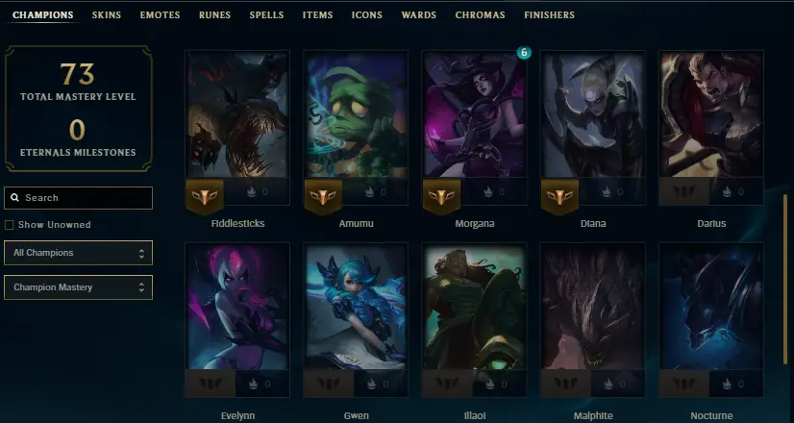The height and width of the screenshot is (423, 794).
Task: Select the Gwen champion portrait
Action: coord(356,307)
